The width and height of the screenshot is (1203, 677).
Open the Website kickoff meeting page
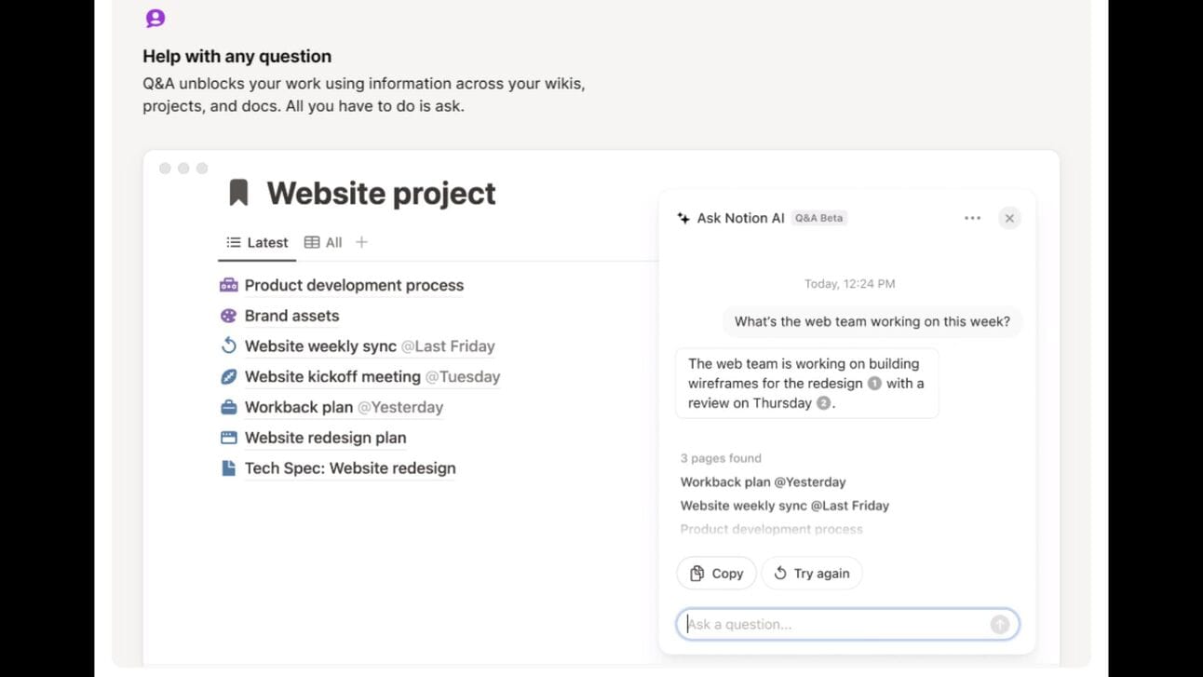pos(332,377)
